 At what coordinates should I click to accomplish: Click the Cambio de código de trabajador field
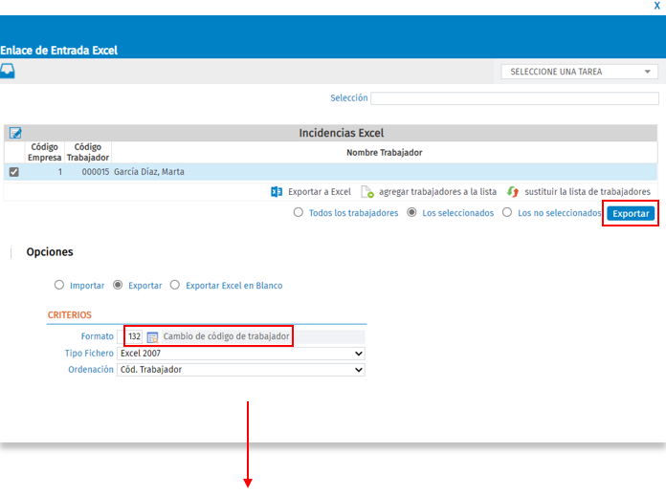click(x=263, y=336)
